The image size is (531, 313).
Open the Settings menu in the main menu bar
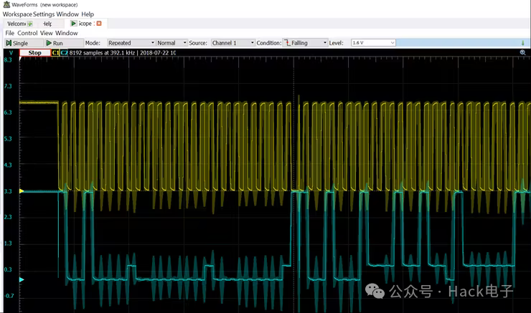click(43, 14)
